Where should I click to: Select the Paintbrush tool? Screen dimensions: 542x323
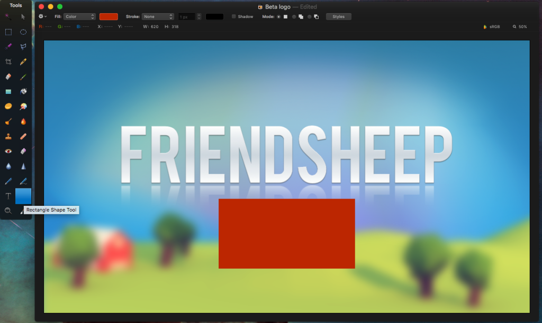pyautogui.click(x=23, y=77)
